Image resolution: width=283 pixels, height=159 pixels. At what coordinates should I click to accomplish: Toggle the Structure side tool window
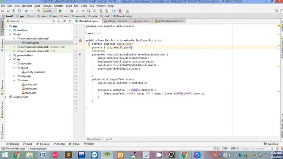click(x=2, y=131)
